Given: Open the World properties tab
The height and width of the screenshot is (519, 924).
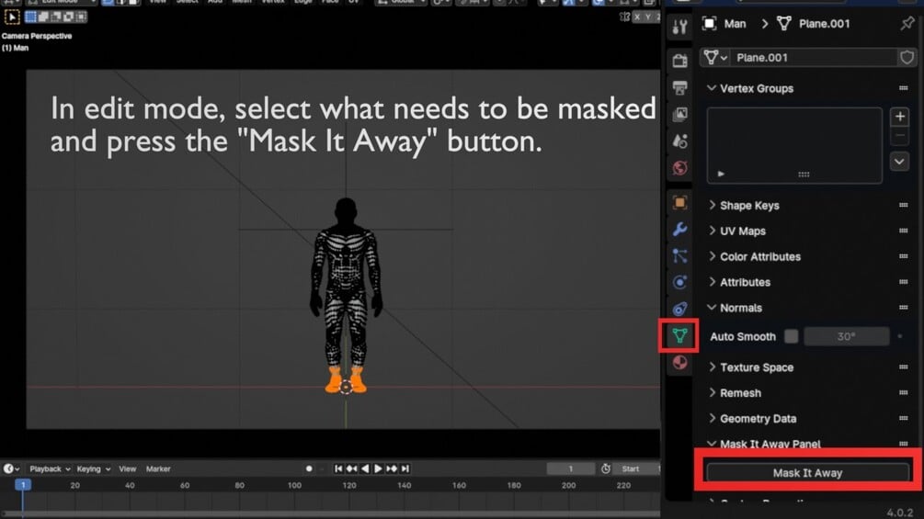Looking at the screenshot, I should coord(679,168).
